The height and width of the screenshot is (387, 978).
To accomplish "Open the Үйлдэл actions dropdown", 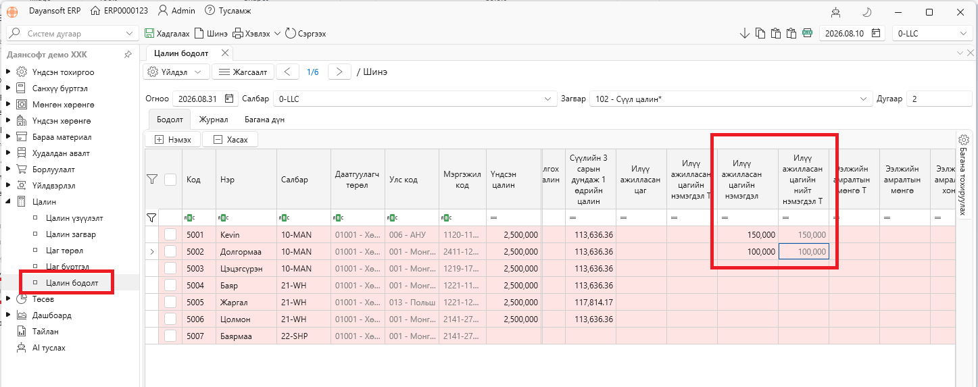I will (176, 72).
